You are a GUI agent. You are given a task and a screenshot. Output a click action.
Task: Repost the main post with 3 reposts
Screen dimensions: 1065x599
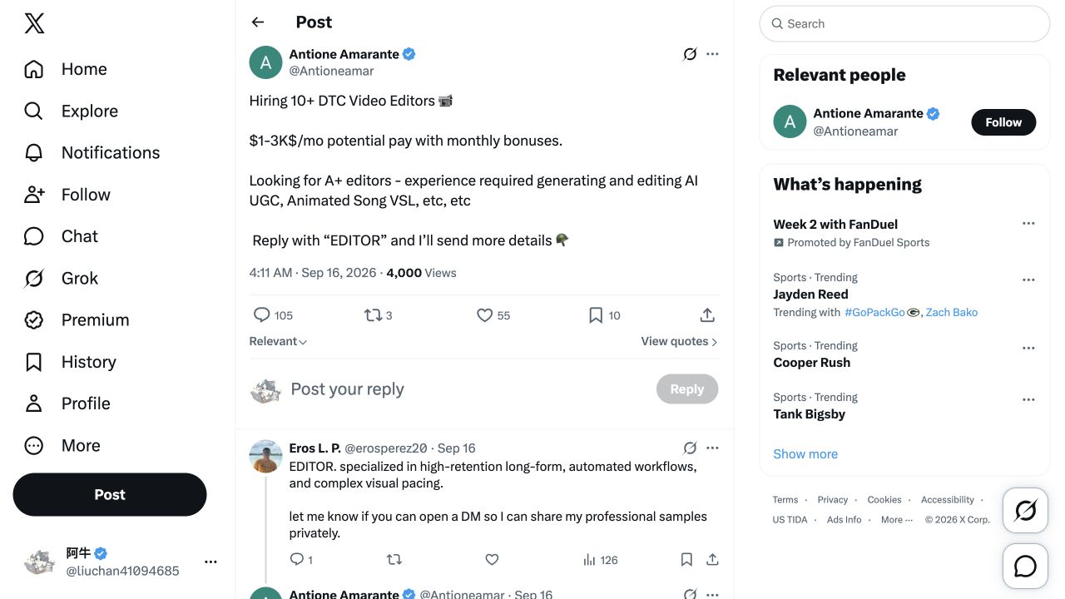[379, 315]
